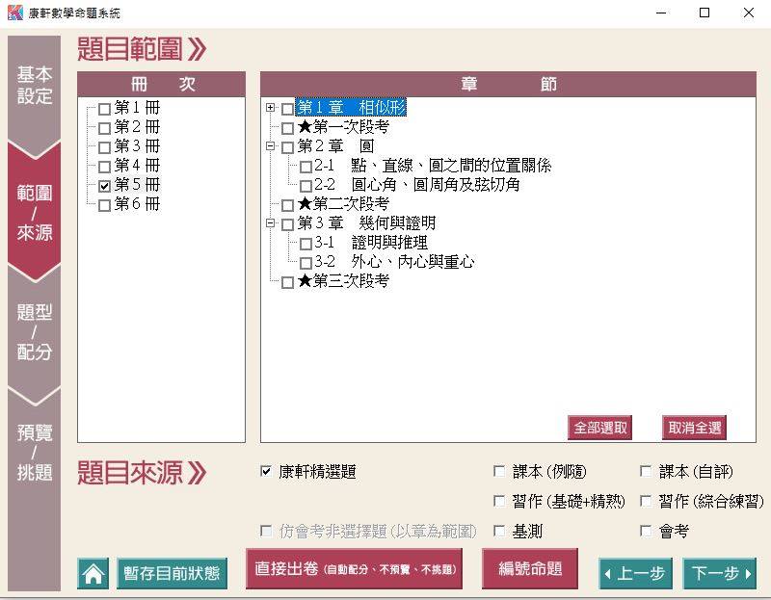Check the 第1冊 checkbox
771x600 pixels.
104,109
